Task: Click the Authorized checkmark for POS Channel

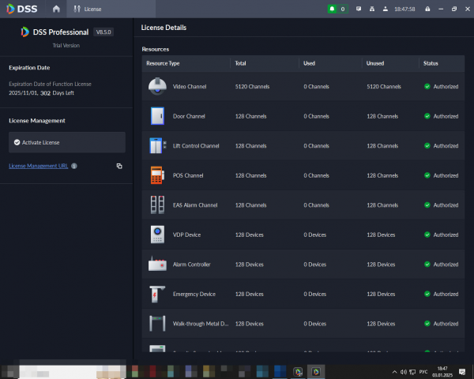Action: 427,175
